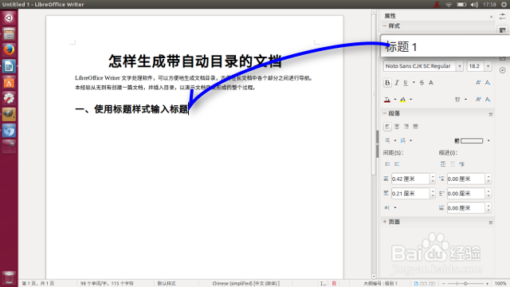Launch Firefox from the dock
Viewport: 510px width, 287px height.
[x=9, y=49]
